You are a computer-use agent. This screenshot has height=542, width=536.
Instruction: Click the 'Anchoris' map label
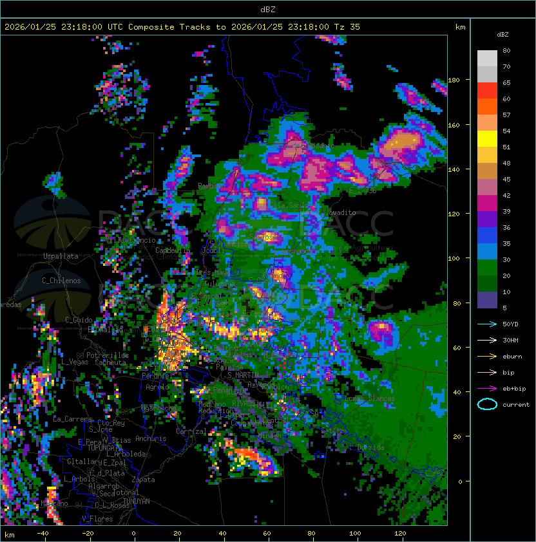point(151,438)
